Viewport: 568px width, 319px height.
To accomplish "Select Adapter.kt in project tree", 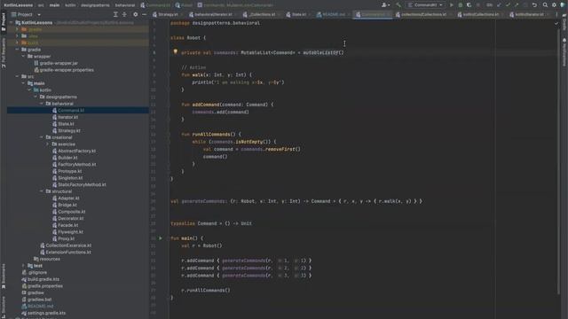I will click(68, 198).
